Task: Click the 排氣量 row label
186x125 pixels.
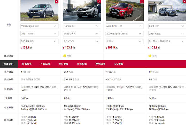Action: [x=9, y=98]
